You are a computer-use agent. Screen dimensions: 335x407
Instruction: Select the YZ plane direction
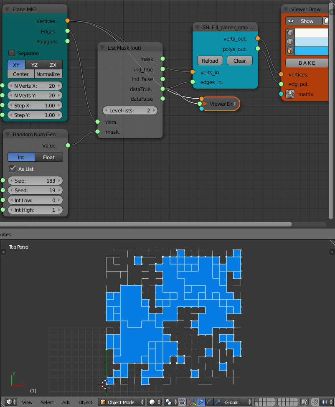click(34, 65)
